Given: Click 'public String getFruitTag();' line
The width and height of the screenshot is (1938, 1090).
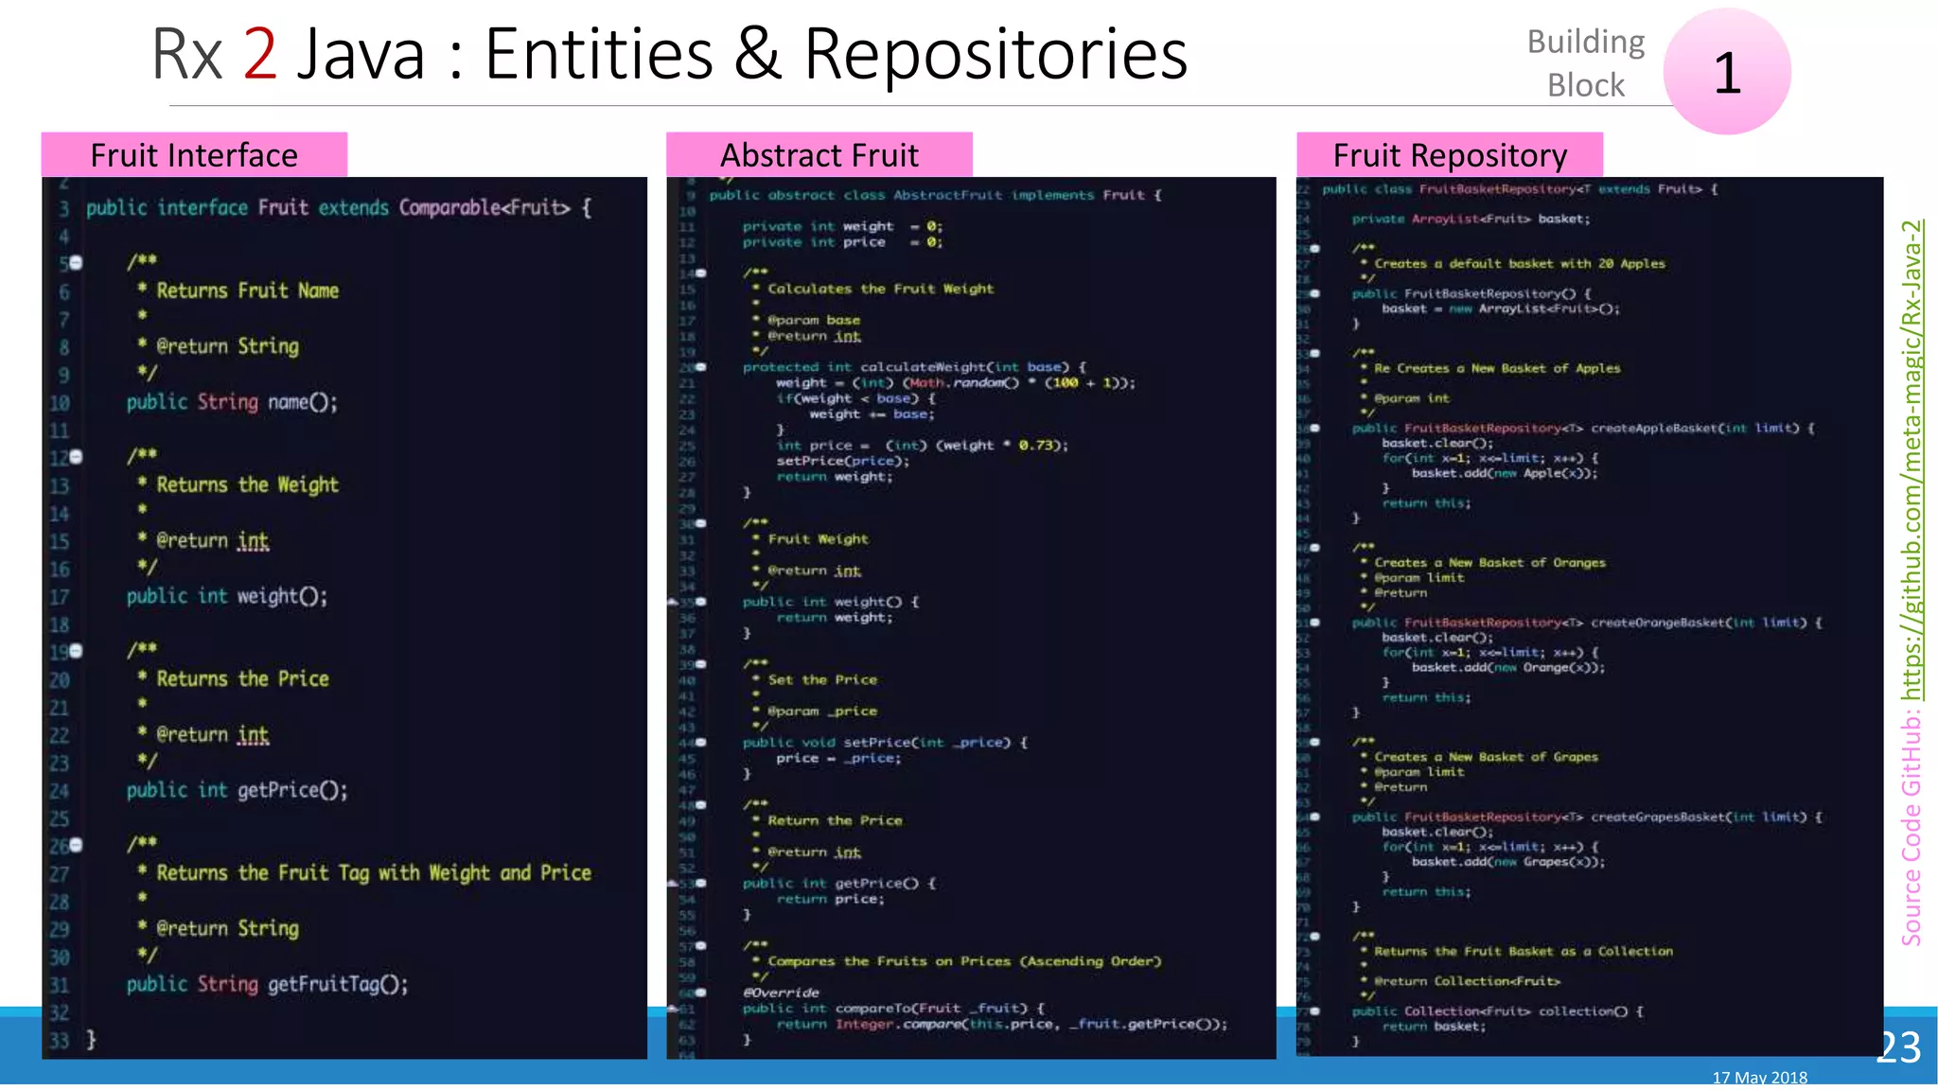Looking at the screenshot, I should pos(267,984).
